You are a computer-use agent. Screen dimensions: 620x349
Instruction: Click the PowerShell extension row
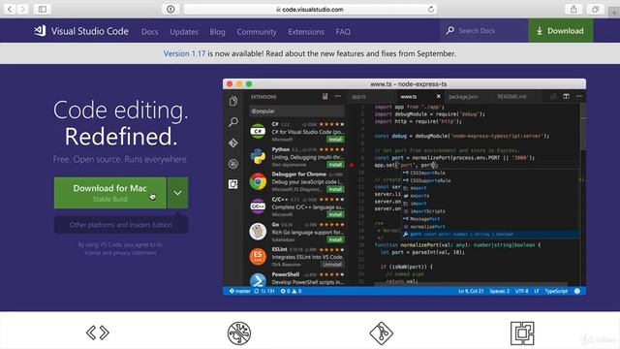(x=296, y=278)
